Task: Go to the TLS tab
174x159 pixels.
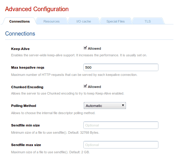Action: pyautogui.click(x=148, y=21)
